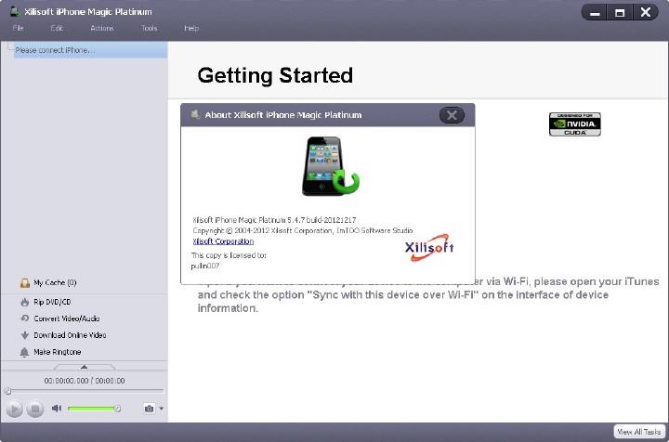The width and height of the screenshot is (669, 442).
Task: Expand the snapshot options dropdown arrow
Action: point(162,409)
